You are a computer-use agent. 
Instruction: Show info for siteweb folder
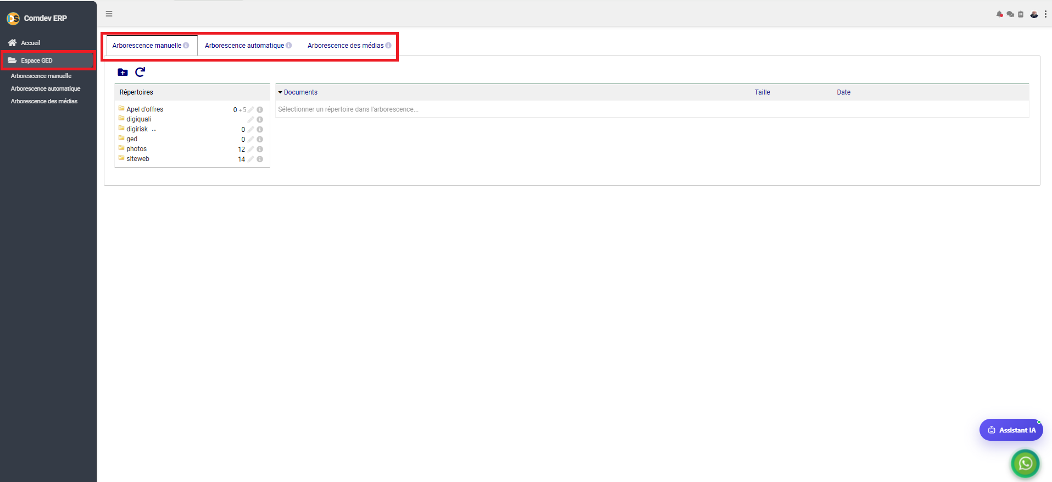[260, 159]
